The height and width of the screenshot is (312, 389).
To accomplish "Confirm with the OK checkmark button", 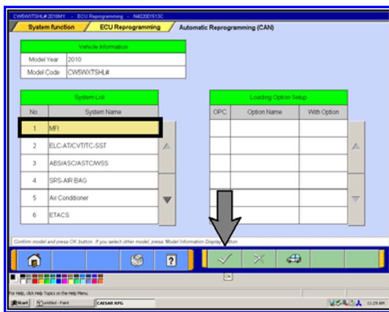I will (x=224, y=260).
